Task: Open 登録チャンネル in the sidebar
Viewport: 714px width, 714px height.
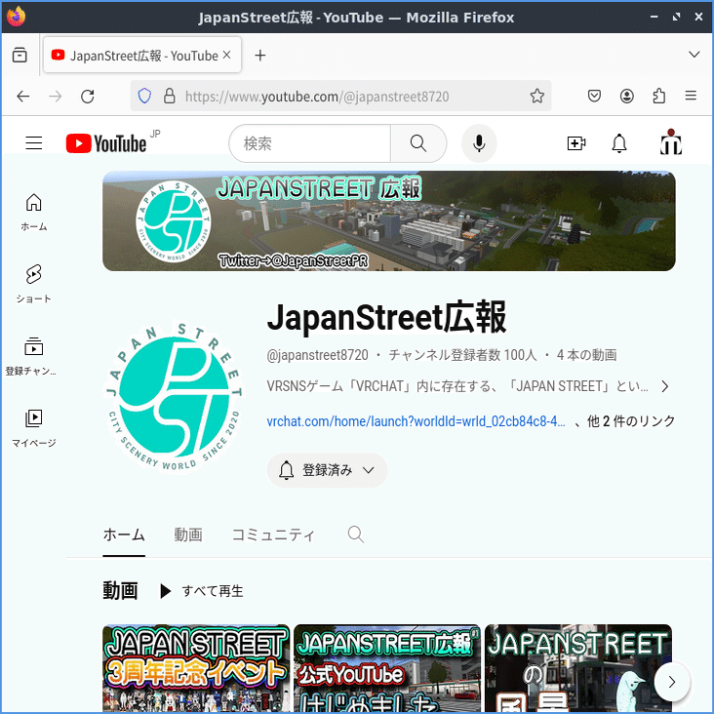Action: coord(31,357)
